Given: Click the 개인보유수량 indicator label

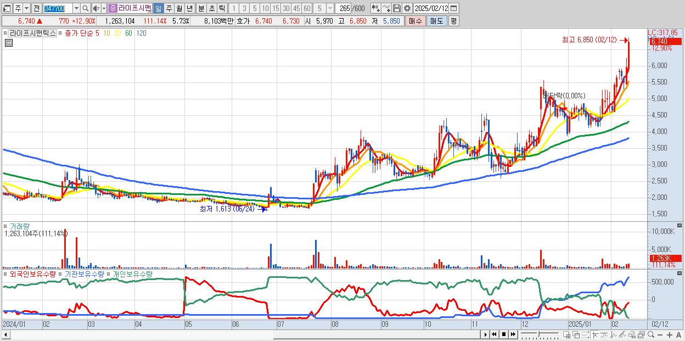Looking at the screenshot, I should [133, 273].
